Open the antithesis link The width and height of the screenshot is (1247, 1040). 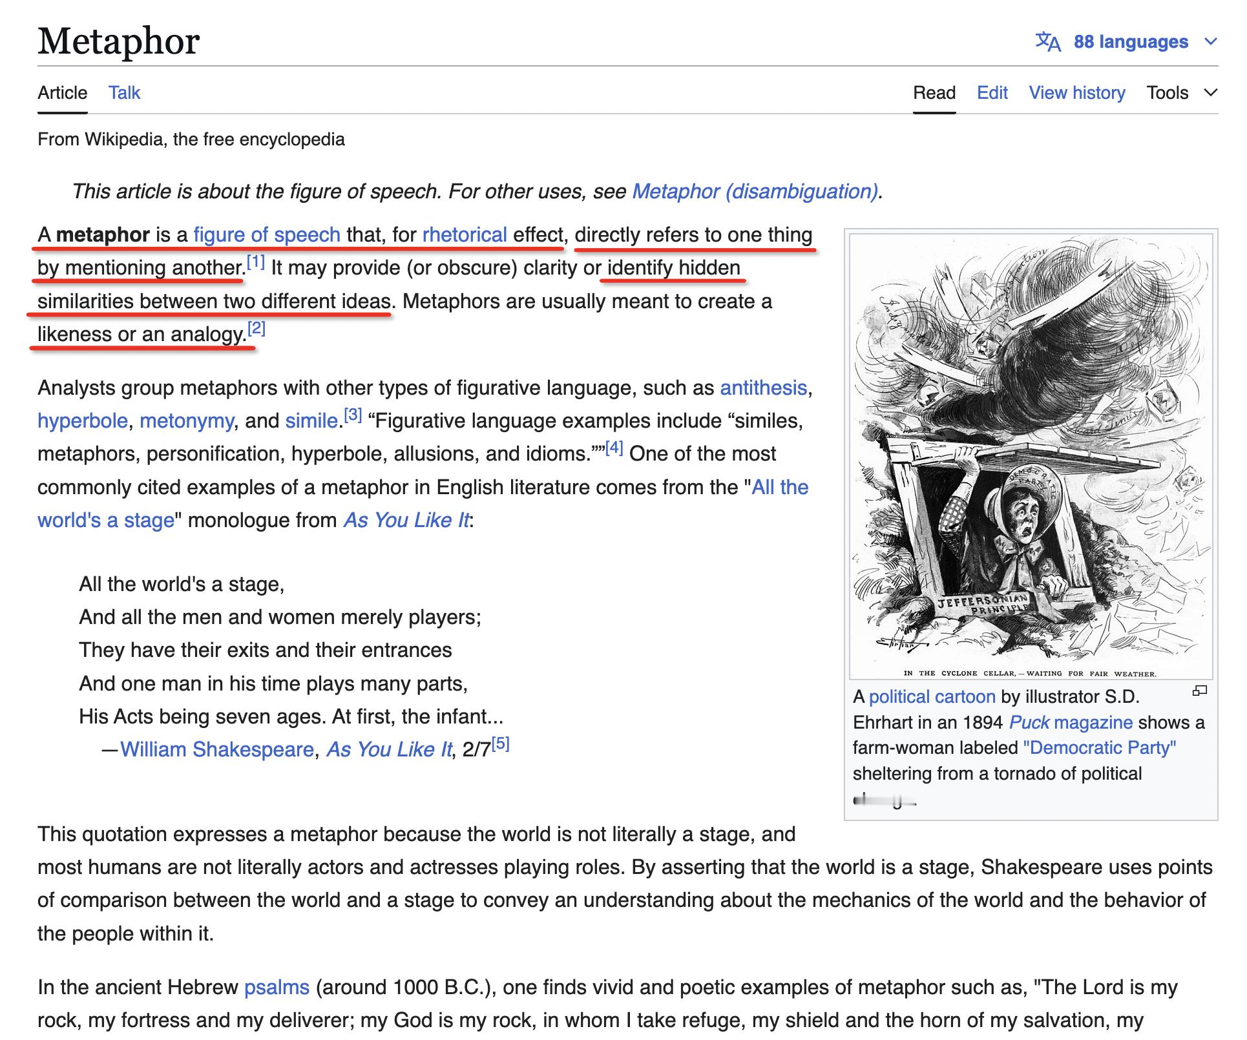[763, 388]
